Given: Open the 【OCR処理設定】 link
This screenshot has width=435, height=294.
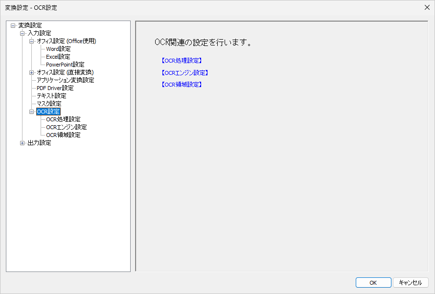Looking at the screenshot, I should [x=182, y=60].
